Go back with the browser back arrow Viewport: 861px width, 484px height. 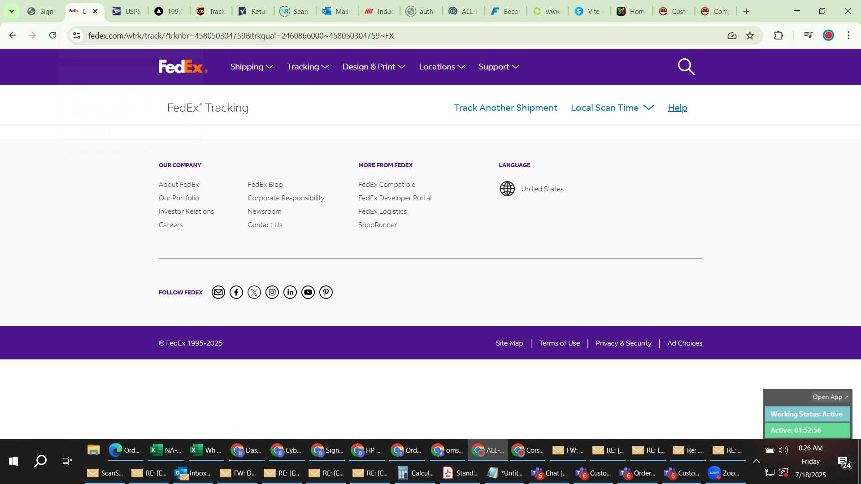click(13, 35)
